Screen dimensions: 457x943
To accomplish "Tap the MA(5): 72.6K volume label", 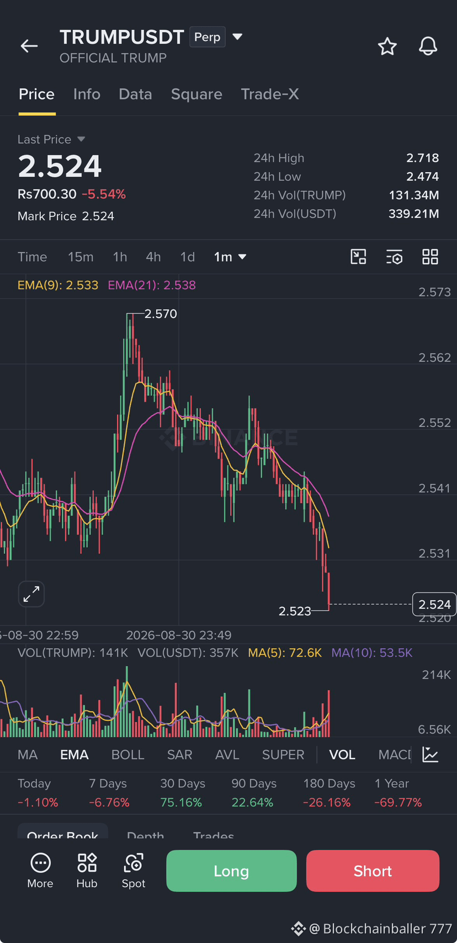I will [285, 653].
